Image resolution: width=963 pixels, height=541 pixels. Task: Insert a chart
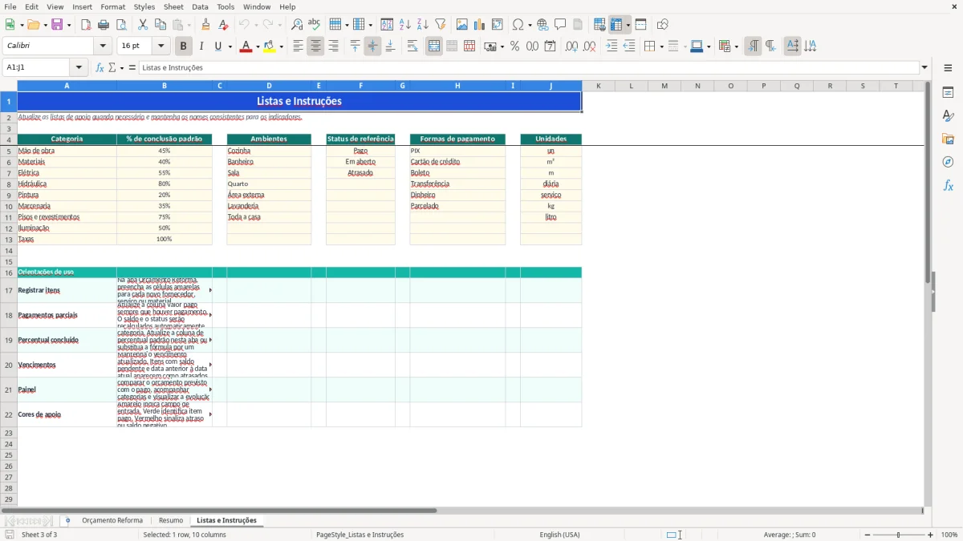point(479,25)
